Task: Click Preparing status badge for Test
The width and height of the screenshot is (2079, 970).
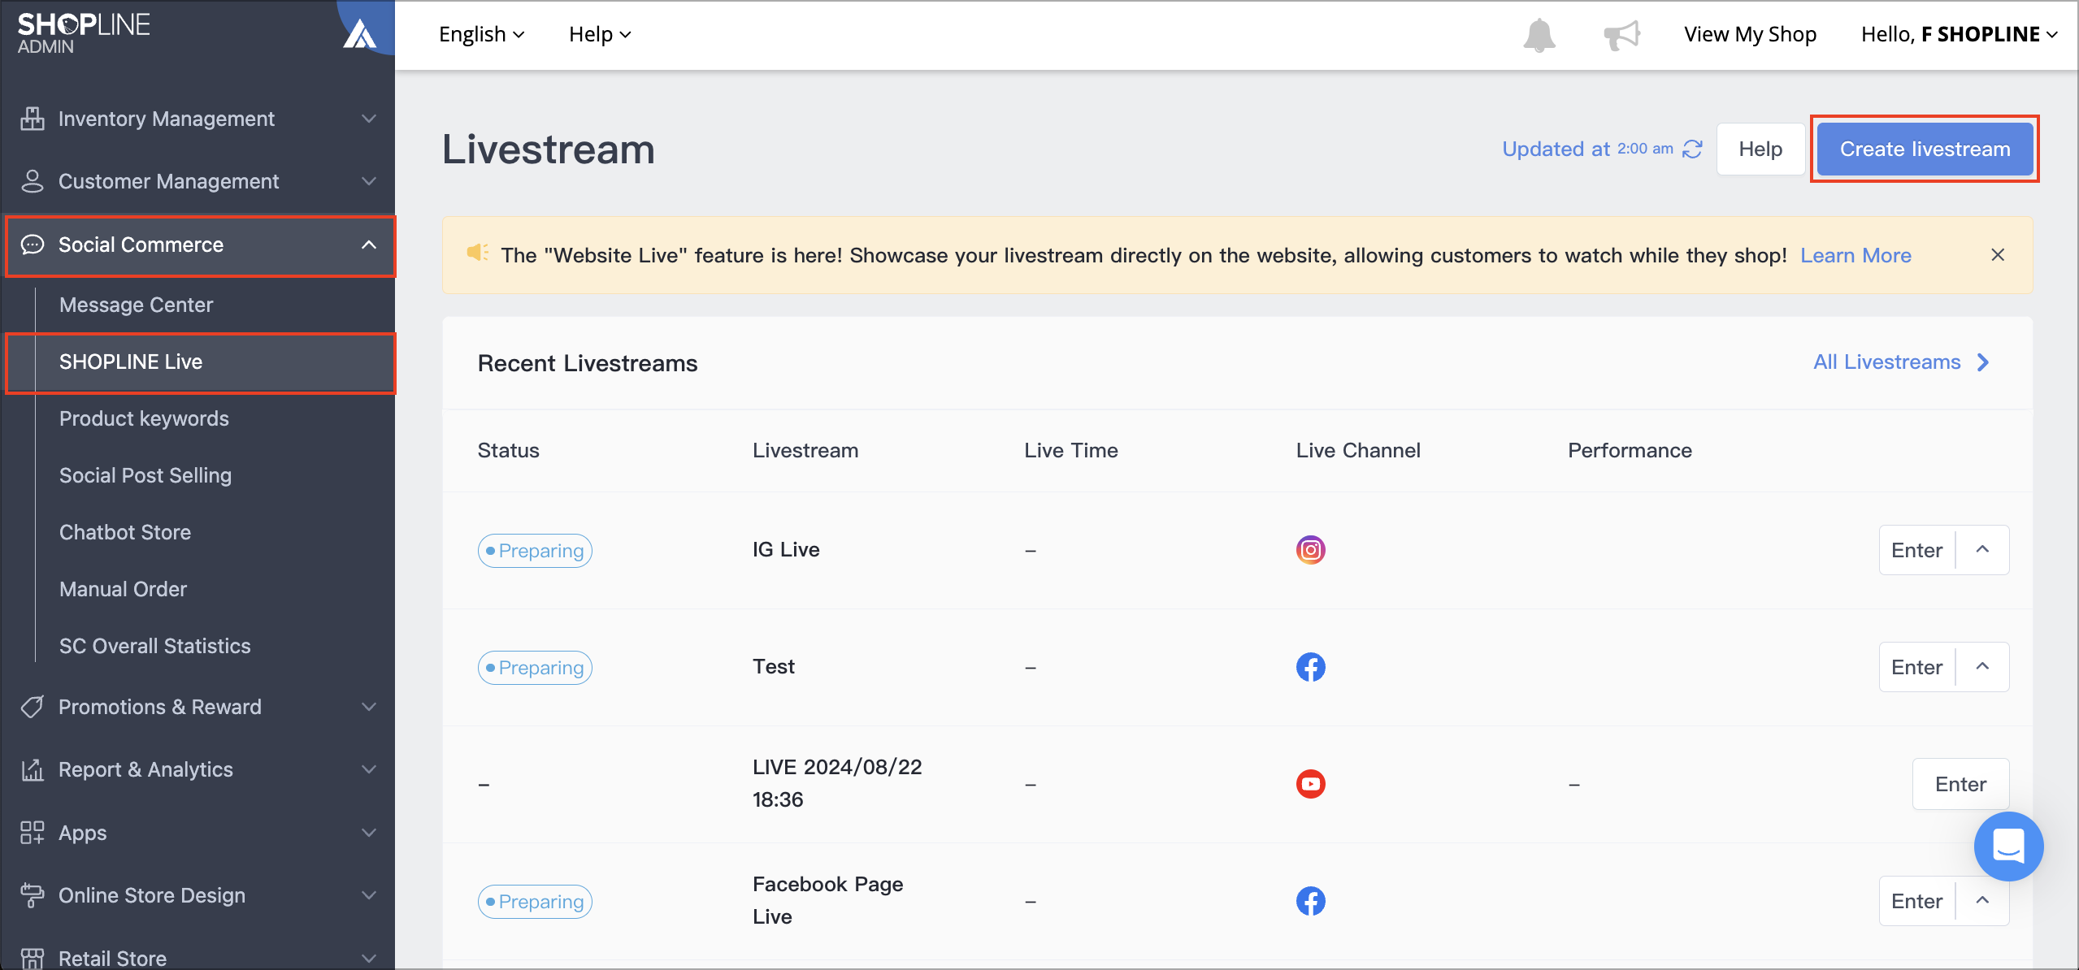Action: [535, 668]
